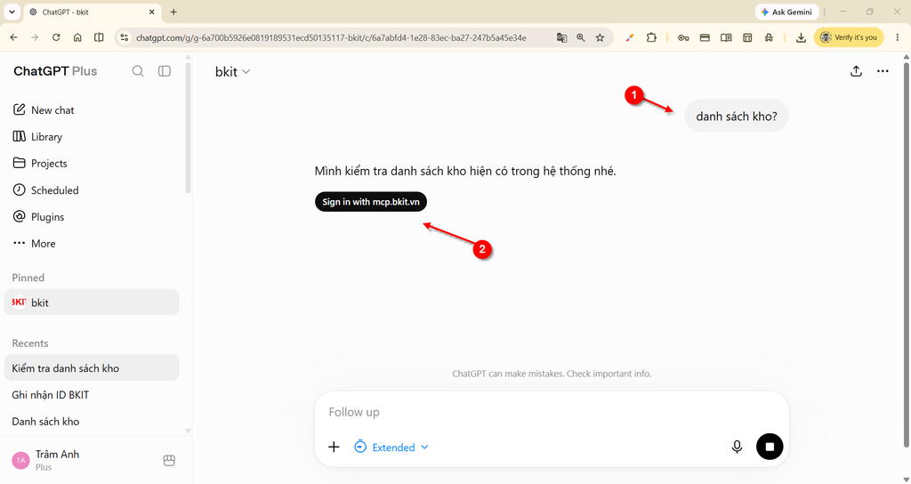Click the table-layout icon left of incognito icon
This screenshot has height=484, width=911.
(747, 37)
